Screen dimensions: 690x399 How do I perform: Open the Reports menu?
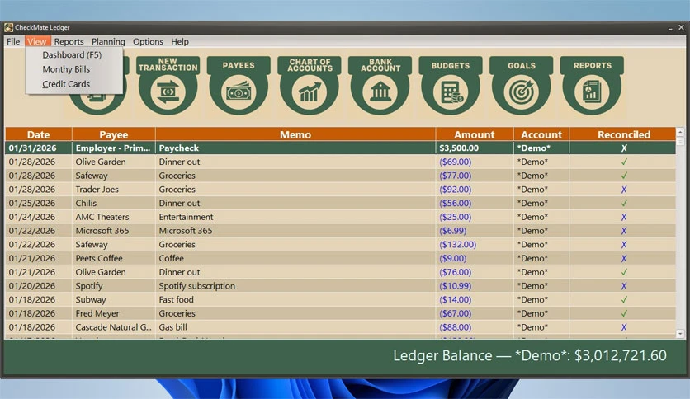tap(69, 41)
